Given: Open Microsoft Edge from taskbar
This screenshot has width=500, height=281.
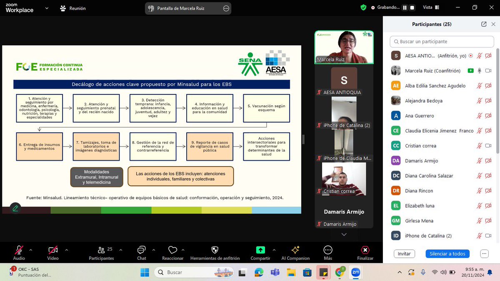Looking at the screenshot, I should point(259,273).
